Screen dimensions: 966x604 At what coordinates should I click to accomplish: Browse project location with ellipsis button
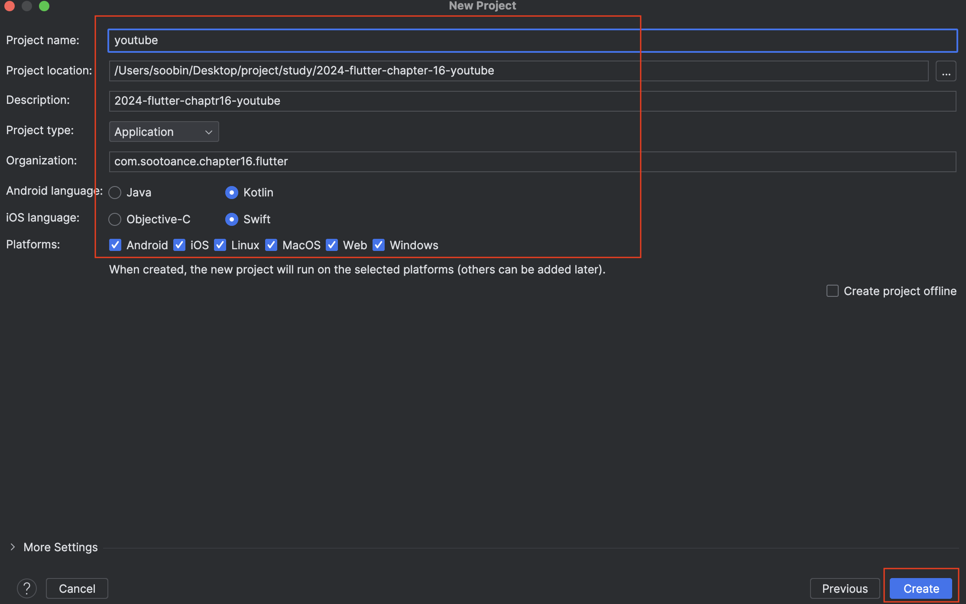[x=946, y=71]
